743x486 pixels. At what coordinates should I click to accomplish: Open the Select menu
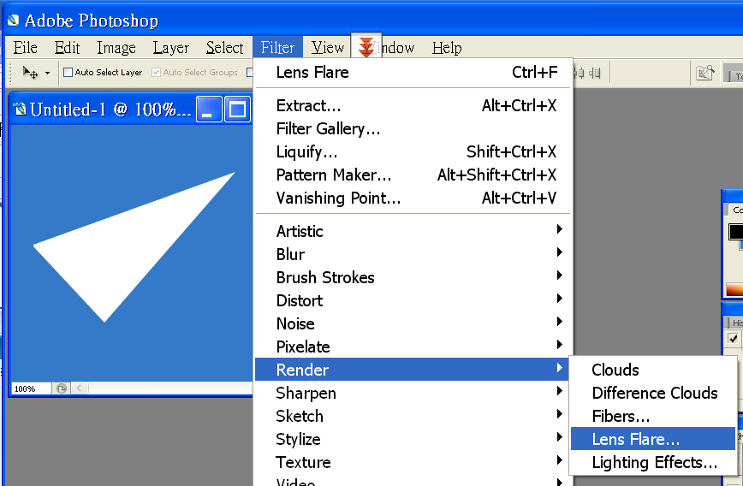[x=224, y=47]
